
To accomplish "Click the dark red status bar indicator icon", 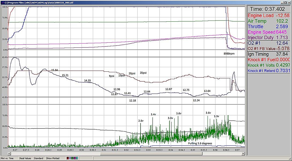I will pyautogui.click(x=68, y=158).
